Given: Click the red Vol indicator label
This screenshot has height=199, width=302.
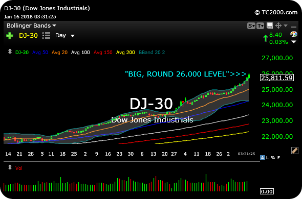Looking at the screenshot, I should 19,168.
